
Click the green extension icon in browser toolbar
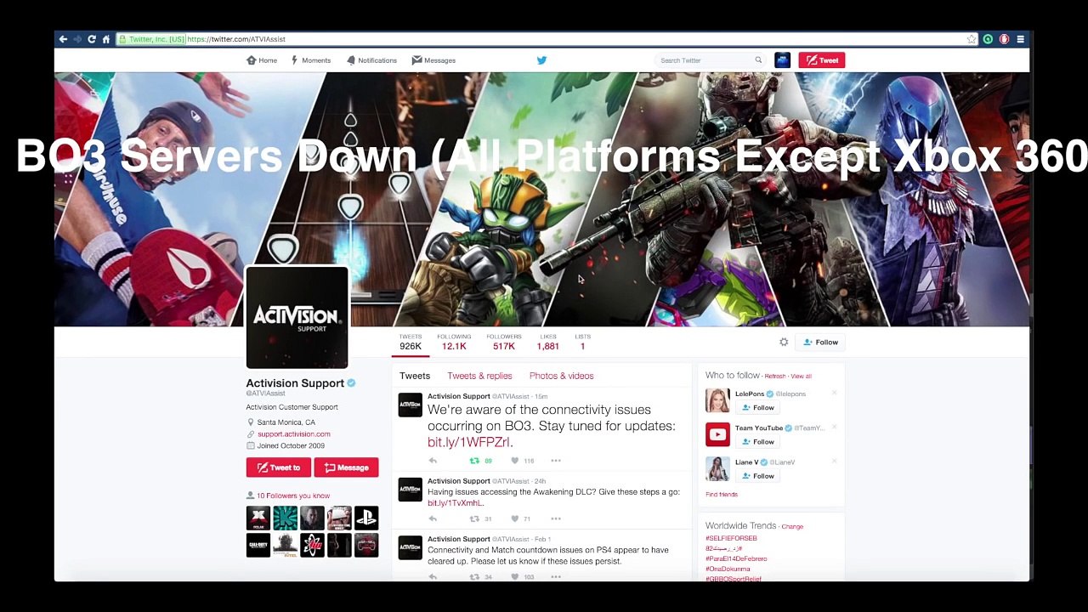pos(988,39)
